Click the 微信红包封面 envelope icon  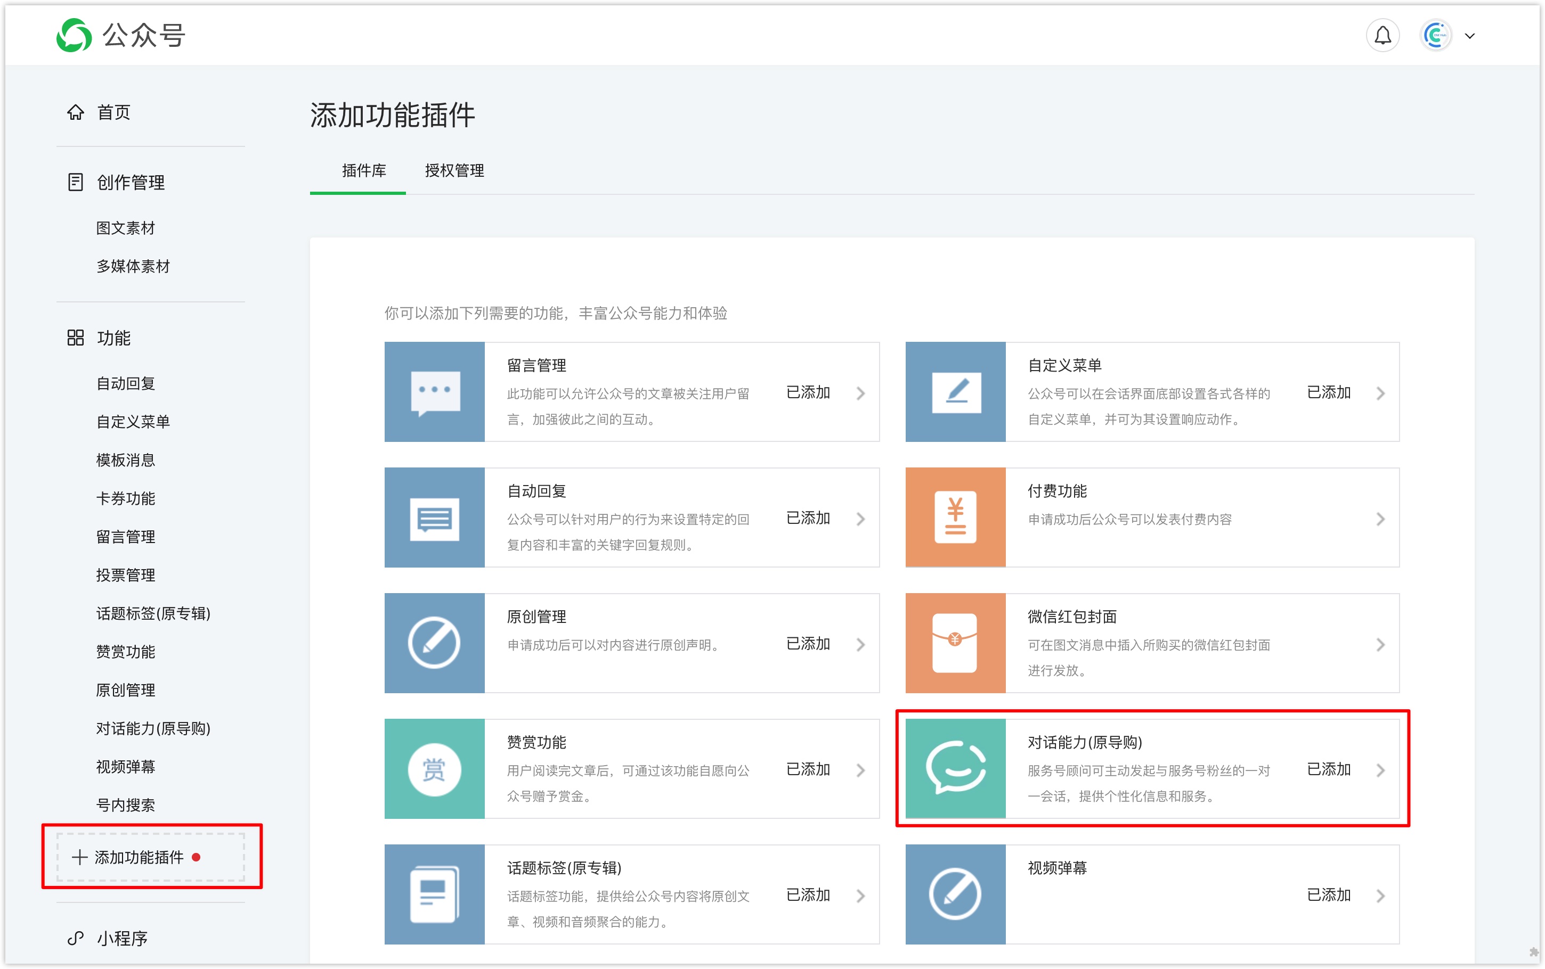[955, 643]
